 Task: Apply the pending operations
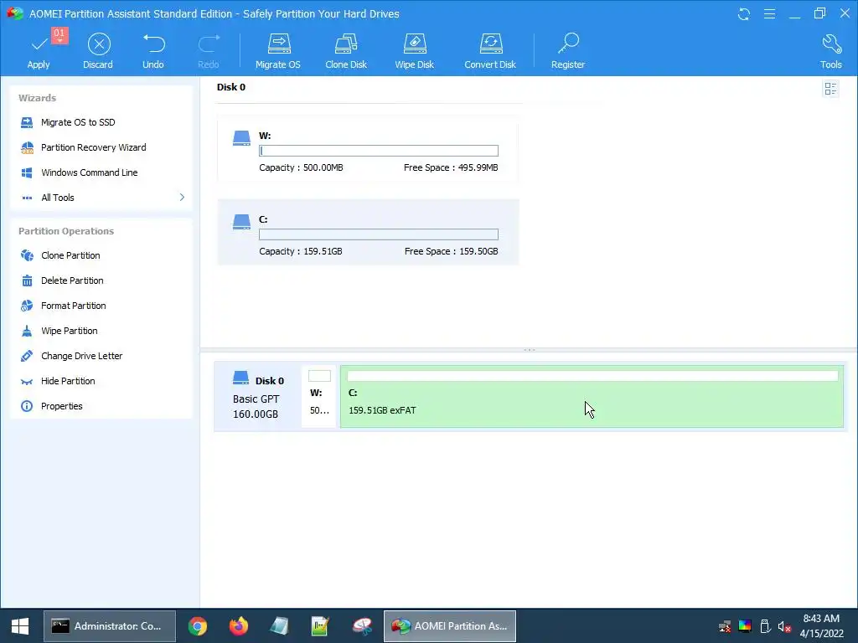pos(39,51)
